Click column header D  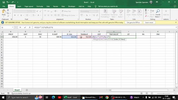click(x=55, y=31)
